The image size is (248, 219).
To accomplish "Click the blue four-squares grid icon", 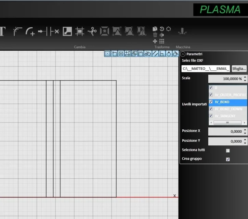I will click(x=121, y=54).
